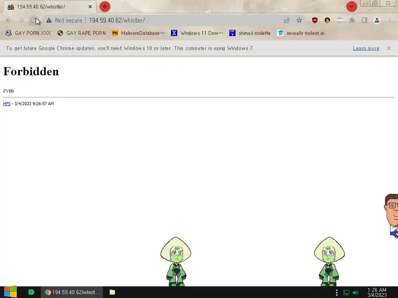The width and height of the screenshot is (398, 298).
Task: Open the tab search dropdown chevron
Action: [351, 7]
